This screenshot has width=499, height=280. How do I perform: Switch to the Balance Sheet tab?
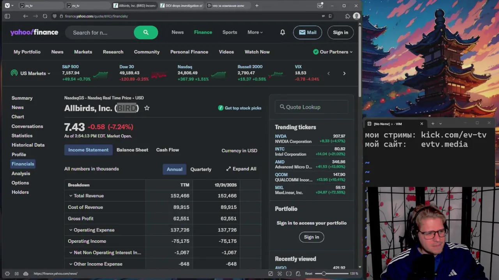pyautogui.click(x=132, y=150)
